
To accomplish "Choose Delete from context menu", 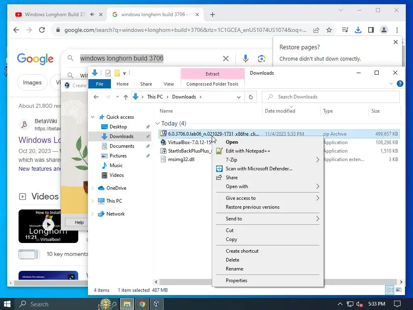I will click(268, 260).
